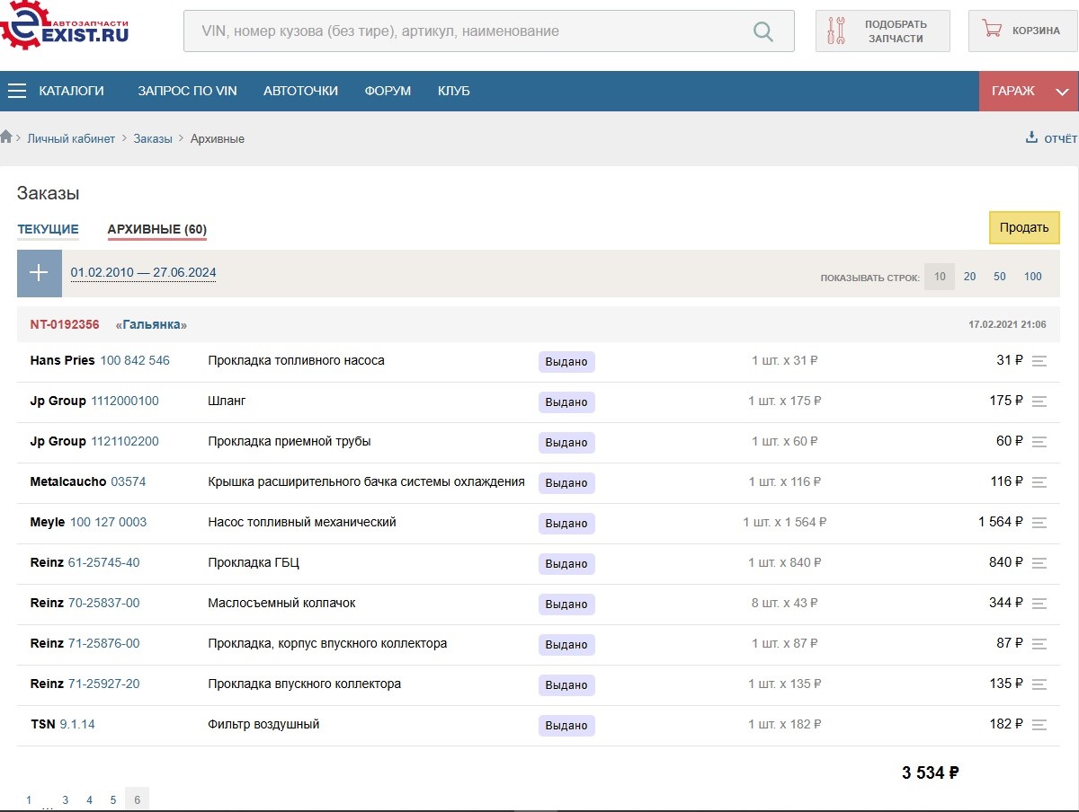This screenshot has height=812, width=1079.
Task: Open Запрос по VIN menu item
Action: pyautogui.click(x=187, y=91)
